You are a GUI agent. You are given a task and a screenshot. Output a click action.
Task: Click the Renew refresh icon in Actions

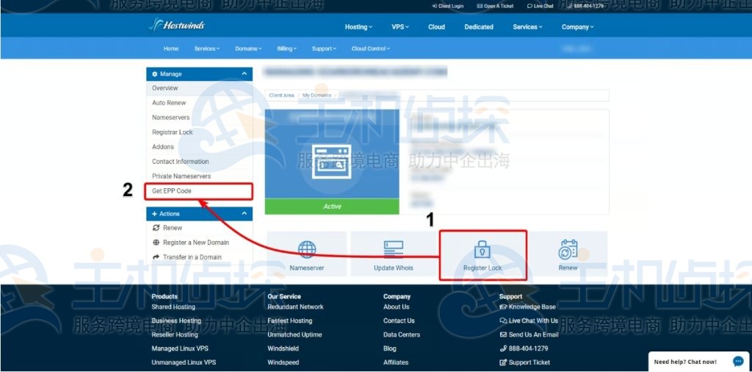click(156, 228)
